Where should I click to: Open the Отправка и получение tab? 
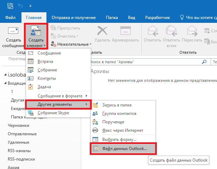pyautogui.click(x=74, y=18)
